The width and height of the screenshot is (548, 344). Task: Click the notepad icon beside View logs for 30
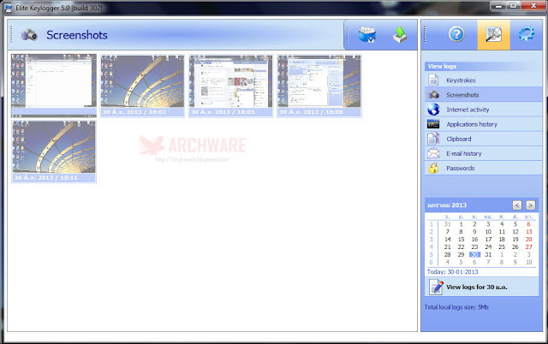coord(436,287)
